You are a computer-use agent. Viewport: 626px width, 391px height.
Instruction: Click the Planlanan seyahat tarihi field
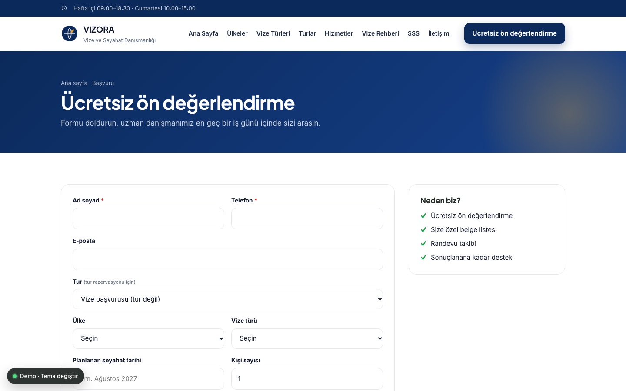tap(148, 379)
